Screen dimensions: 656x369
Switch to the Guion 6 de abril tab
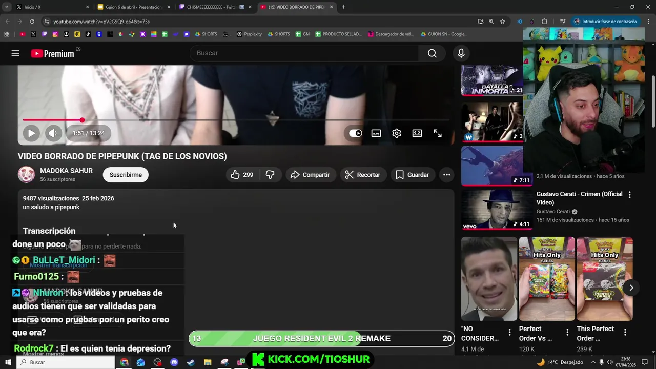[134, 7]
